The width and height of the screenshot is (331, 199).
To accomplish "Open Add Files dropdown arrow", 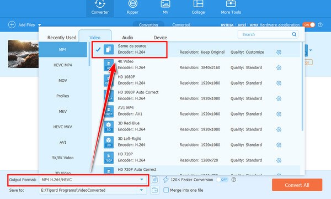I will pyautogui.click(x=40, y=25).
